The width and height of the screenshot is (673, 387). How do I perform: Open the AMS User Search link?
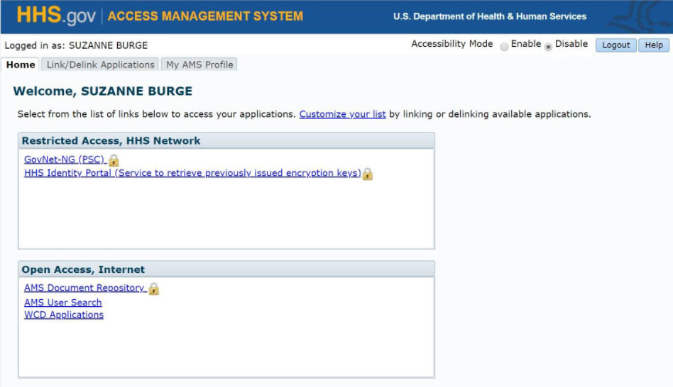63,302
